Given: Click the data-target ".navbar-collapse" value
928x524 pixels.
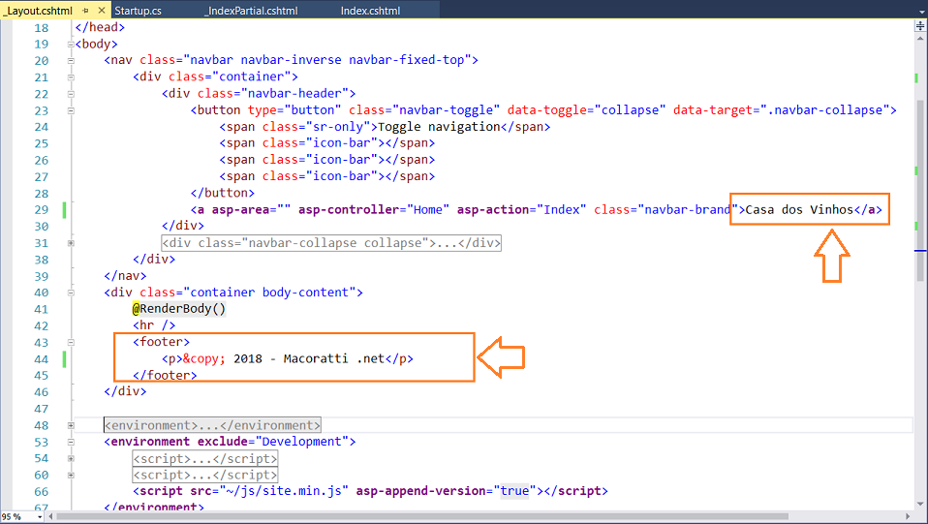Looking at the screenshot, I should pos(825,110).
